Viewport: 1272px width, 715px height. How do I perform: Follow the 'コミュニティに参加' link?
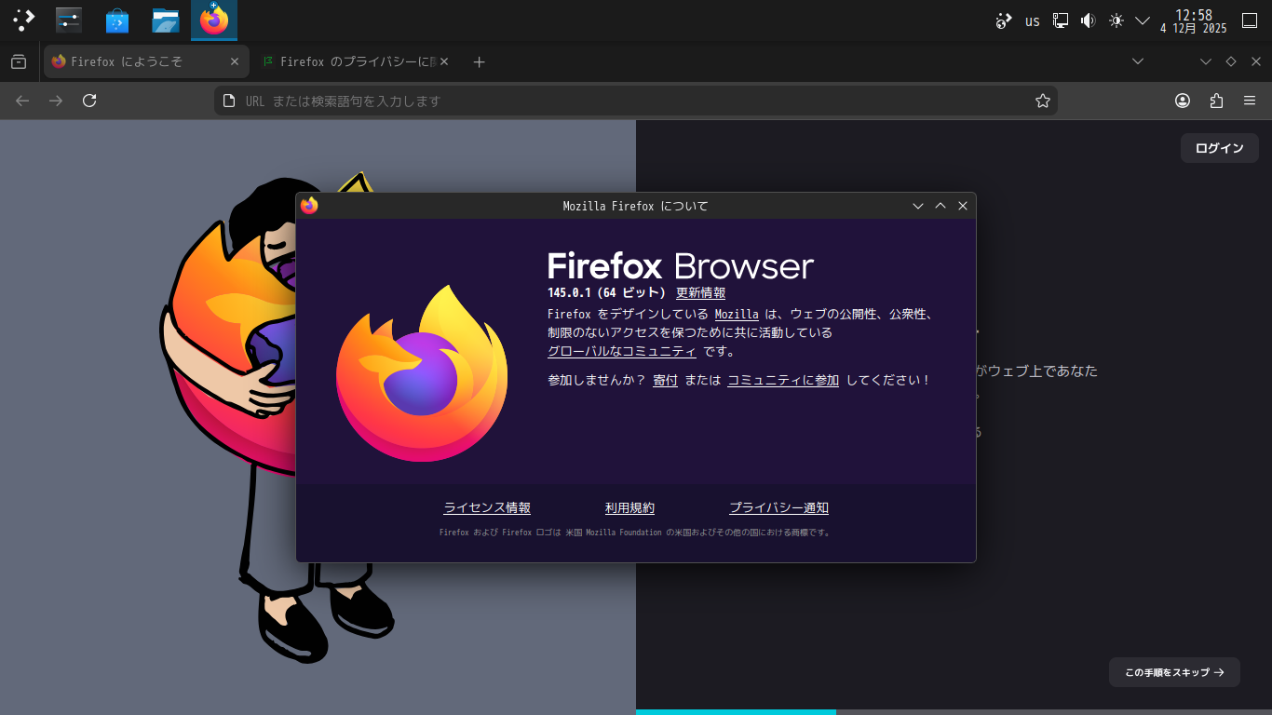click(783, 380)
